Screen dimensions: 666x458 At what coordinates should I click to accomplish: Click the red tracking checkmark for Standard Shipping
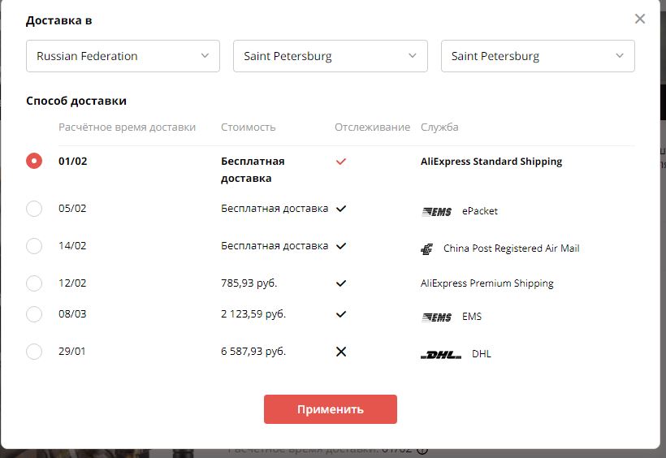click(341, 162)
